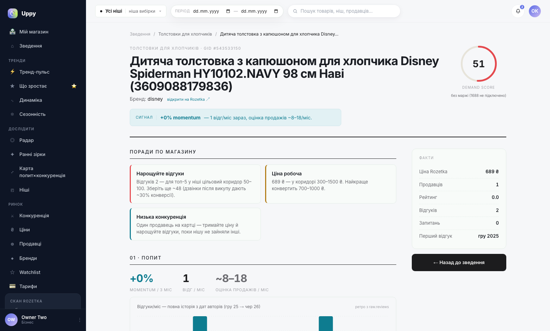Click the відкрити на Rozetka link
The height and width of the screenshot is (331, 550).
188,99
